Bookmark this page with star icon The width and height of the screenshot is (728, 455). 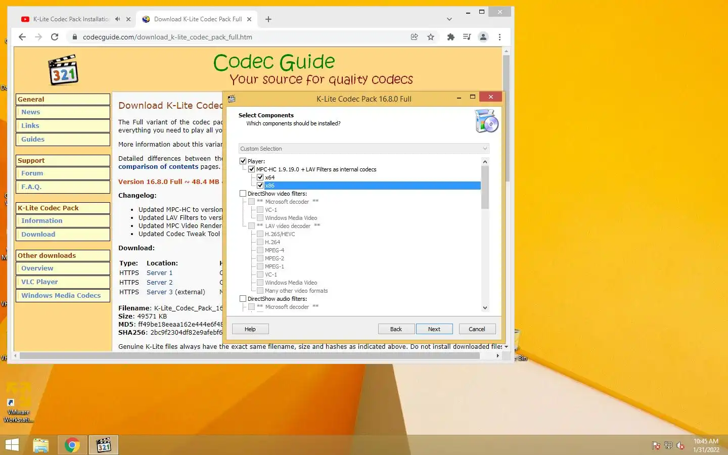[431, 37]
